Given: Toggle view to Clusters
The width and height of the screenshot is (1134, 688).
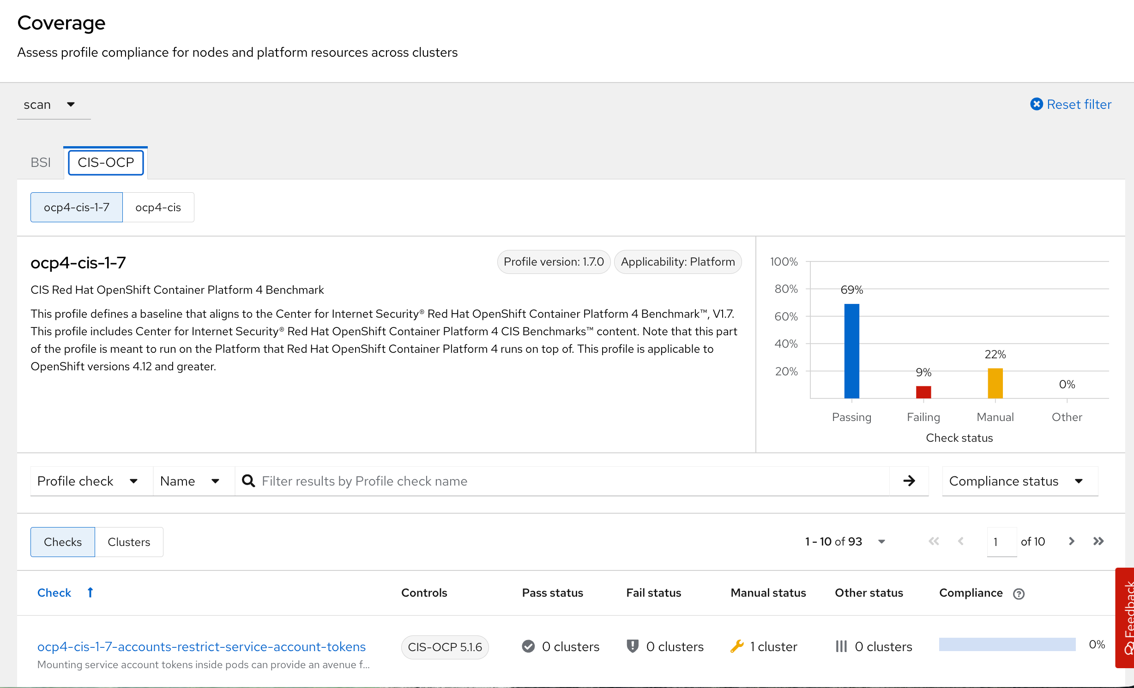Looking at the screenshot, I should [x=129, y=542].
